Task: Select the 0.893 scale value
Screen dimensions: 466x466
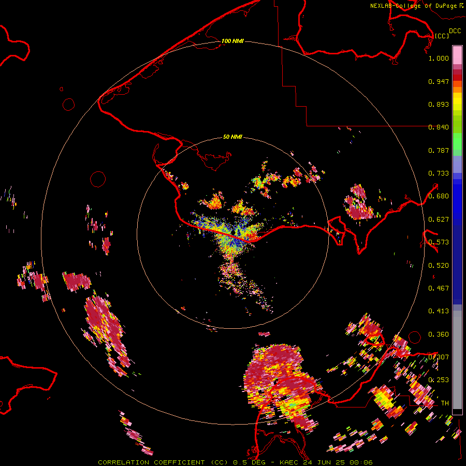Action: pyautogui.click(x=439, y=104)
